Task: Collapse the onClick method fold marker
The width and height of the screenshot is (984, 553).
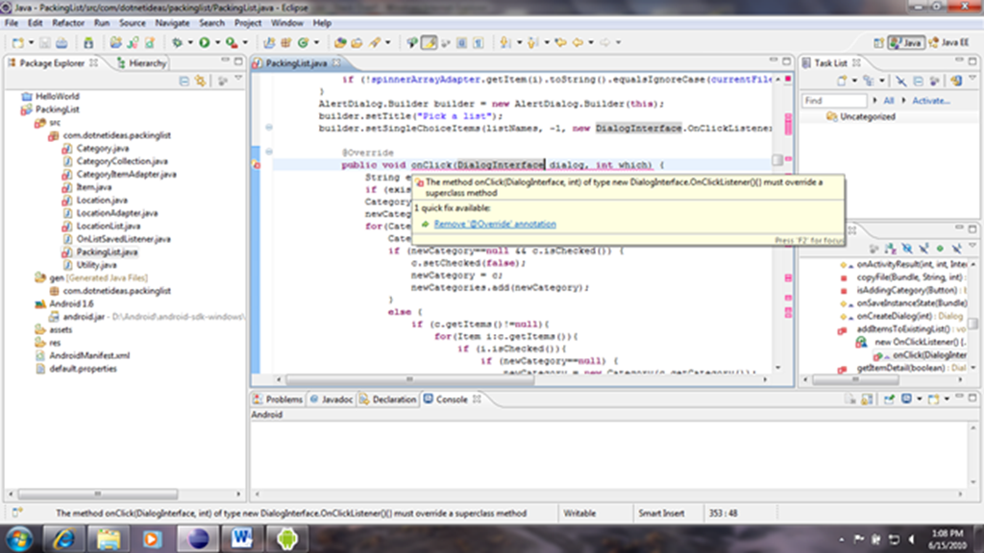Action: pos(269,152)
